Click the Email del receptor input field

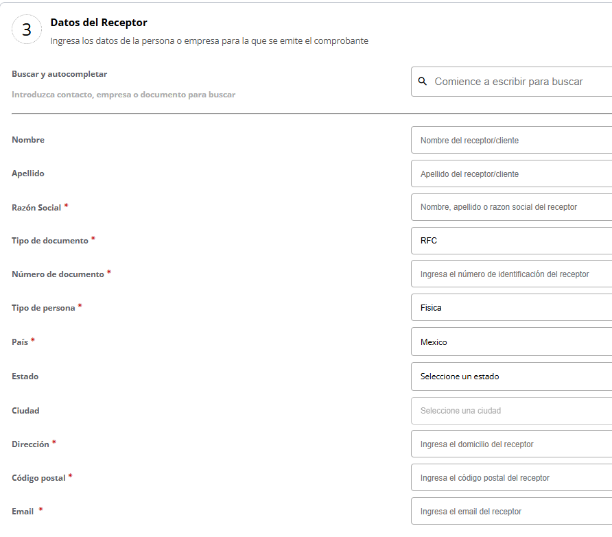[511, 511]
